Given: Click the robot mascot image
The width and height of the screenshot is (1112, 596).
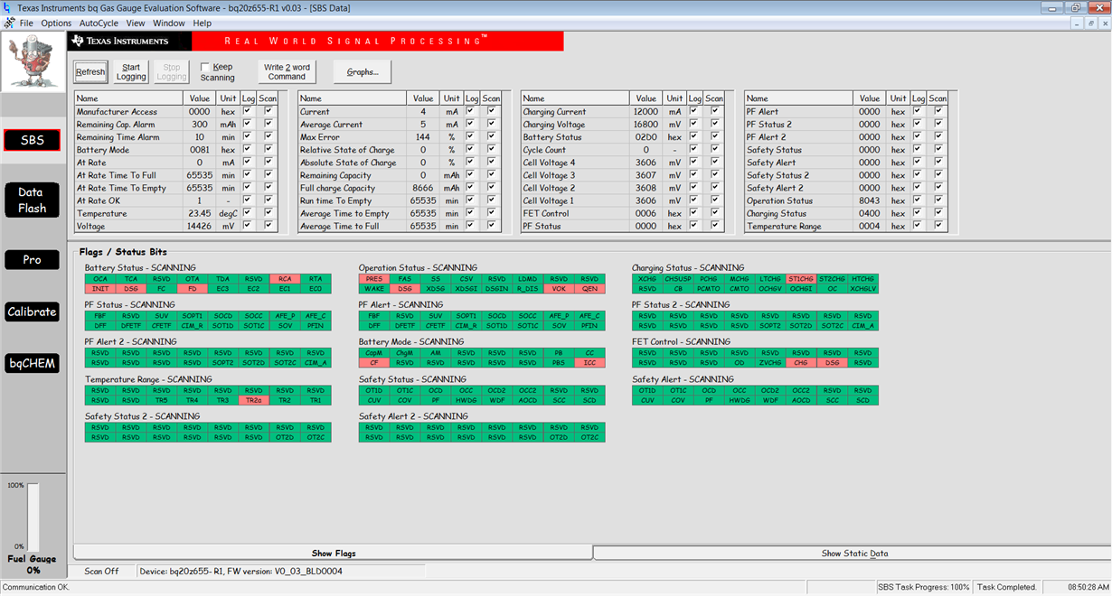Looking at the screenshot, I should (x=33, y=62).
